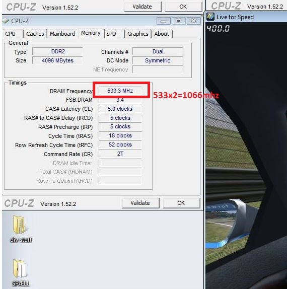Click the tRP 5 clocks value
The width and height of the screenshot is (287, 289).
120,126
